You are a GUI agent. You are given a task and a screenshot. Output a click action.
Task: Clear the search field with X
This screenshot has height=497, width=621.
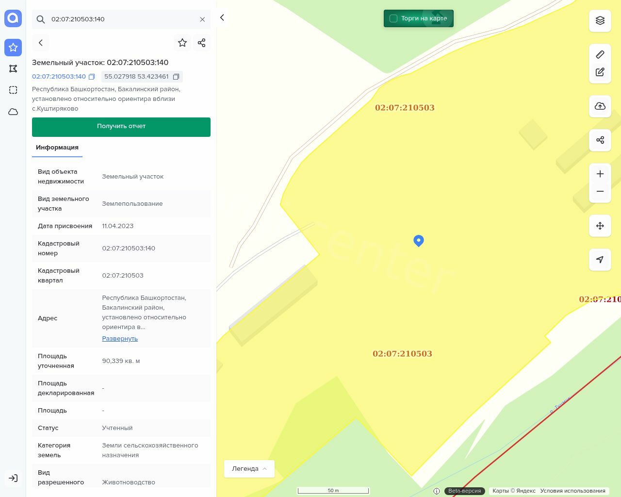click(x=202, y=19)
